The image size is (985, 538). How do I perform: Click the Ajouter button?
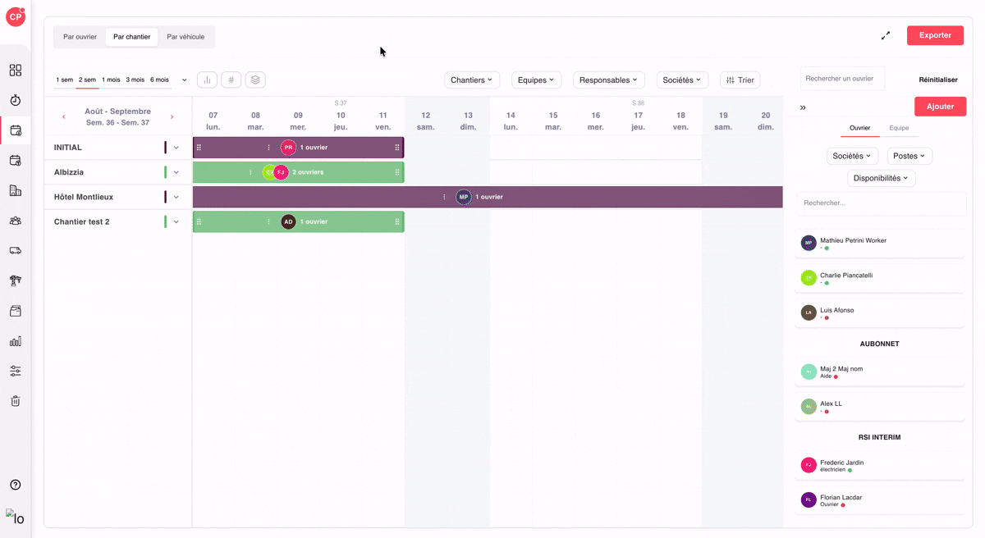tap(940, 107)
